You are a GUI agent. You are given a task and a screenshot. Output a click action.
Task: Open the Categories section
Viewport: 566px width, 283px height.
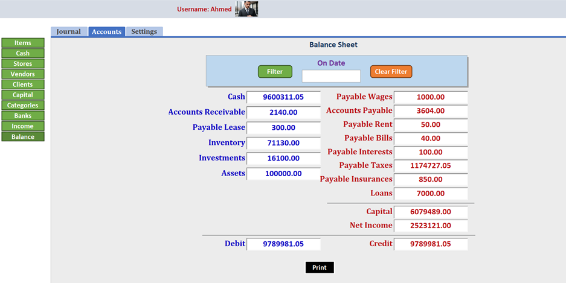23,105
